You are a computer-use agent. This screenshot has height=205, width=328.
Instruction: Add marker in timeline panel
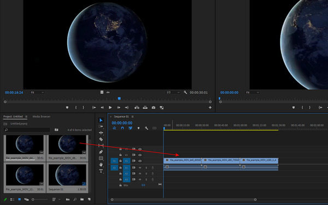tap(138, 128)
